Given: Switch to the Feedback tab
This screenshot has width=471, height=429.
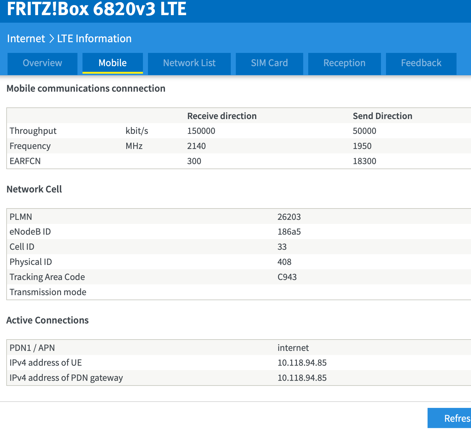Looking at the screenshot, I should [x=421, y=63].
